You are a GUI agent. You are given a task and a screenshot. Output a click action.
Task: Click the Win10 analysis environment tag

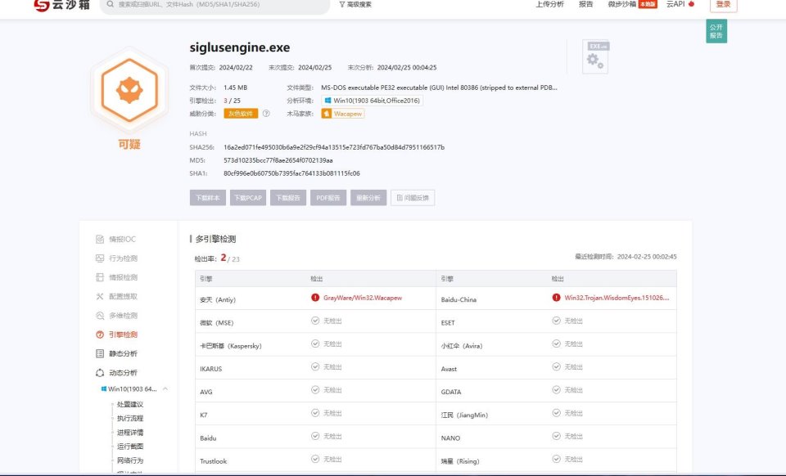pyautogui.click(x=372, y=101)
